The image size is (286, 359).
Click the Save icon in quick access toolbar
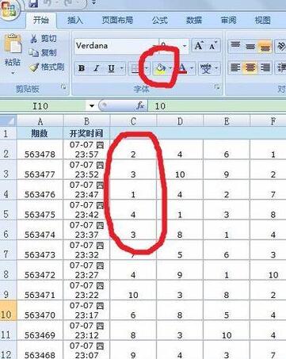(33, 3)
